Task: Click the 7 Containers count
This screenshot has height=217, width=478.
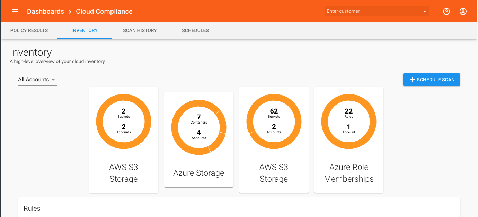Action: (x=199, y=119)
